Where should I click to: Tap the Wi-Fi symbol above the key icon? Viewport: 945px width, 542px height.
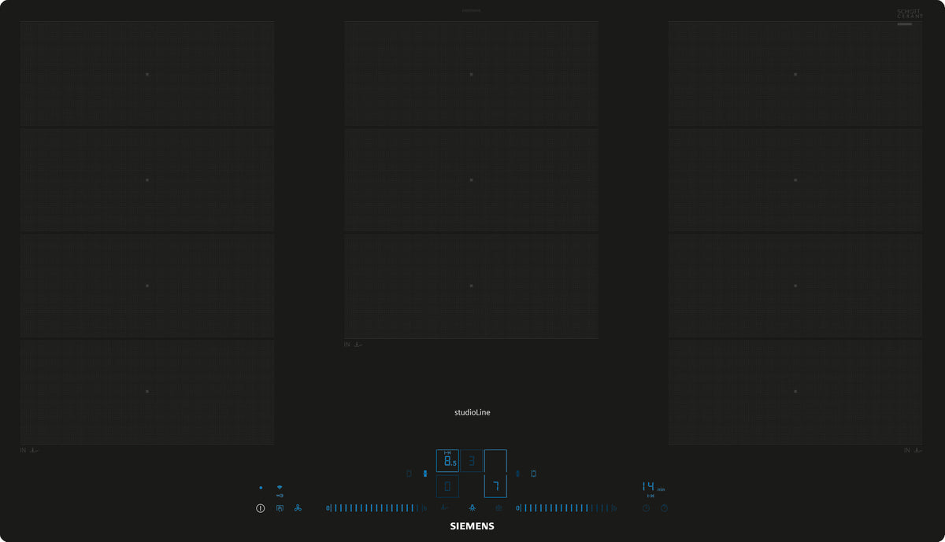(x=280, y=488)
